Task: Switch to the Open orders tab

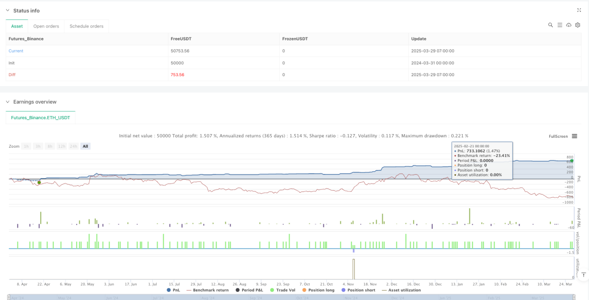Action: 46,26
